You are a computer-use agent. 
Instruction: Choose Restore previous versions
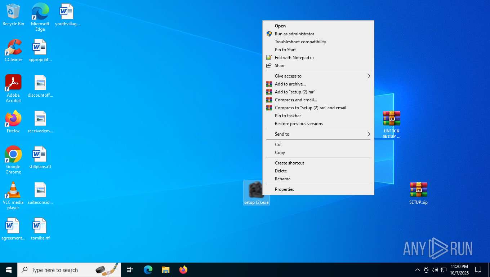point(318,124)
